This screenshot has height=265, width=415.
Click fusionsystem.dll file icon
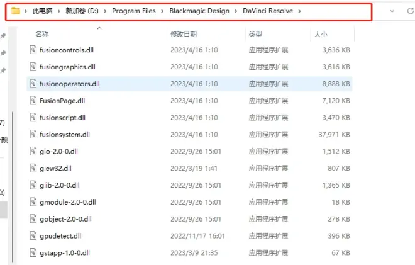tap(33, 134)
